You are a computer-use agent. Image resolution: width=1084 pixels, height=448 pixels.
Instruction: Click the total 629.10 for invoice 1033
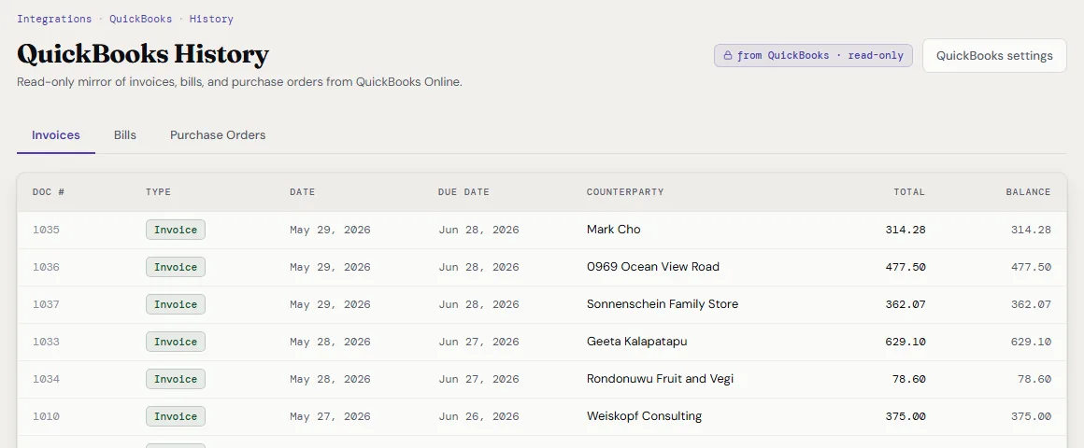point(905,342)
